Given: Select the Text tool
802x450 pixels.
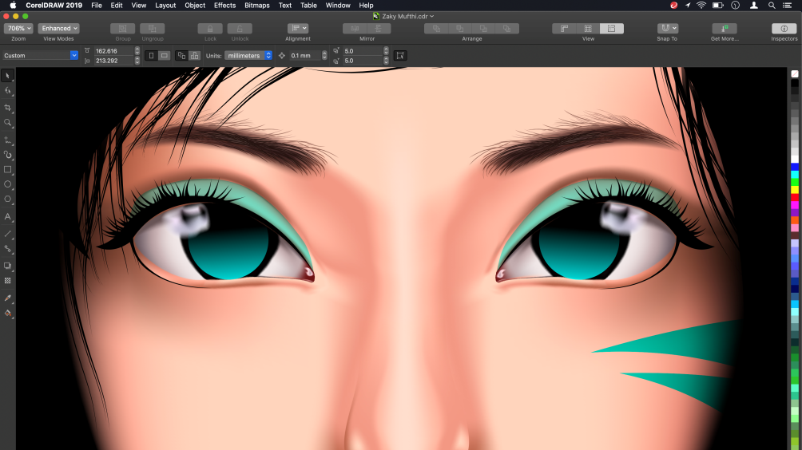Looking at the screenshot, I should click(8, 216).
